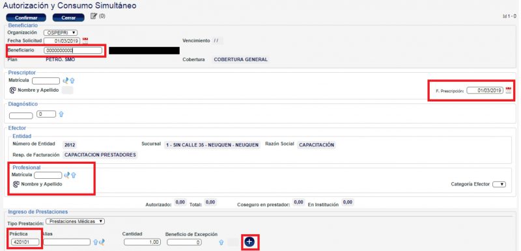Open the notes icon beside Cerrar
The width and height of the screenshot is (521, 251).
tap(94, 16)
